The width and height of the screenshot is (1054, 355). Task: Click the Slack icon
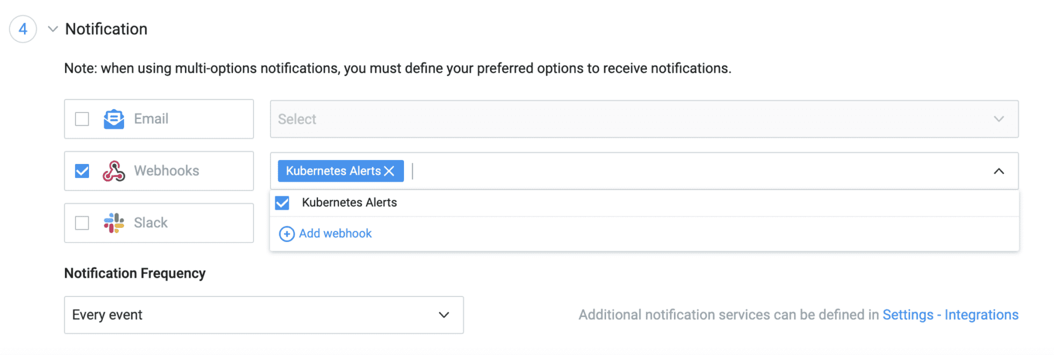pos(113,223)
